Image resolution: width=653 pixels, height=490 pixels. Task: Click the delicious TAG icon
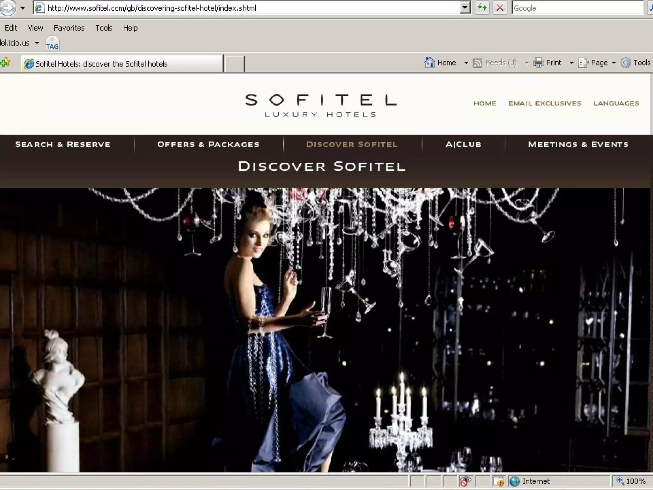coord(52,43)
